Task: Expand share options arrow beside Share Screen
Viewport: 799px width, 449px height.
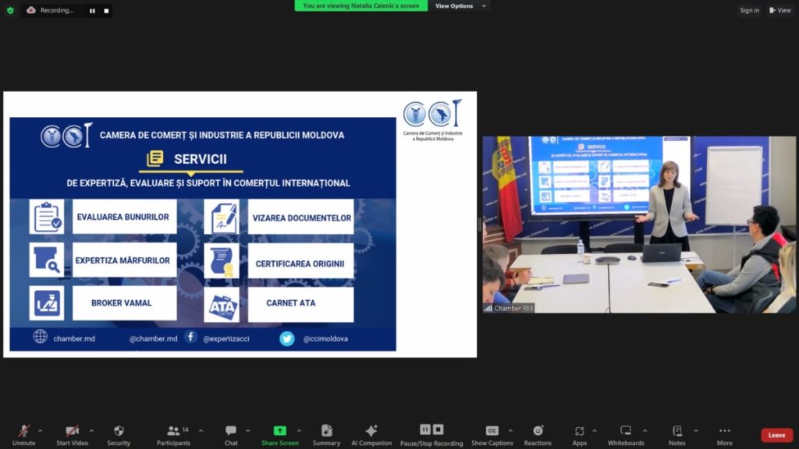Action: tap(299, 430)
